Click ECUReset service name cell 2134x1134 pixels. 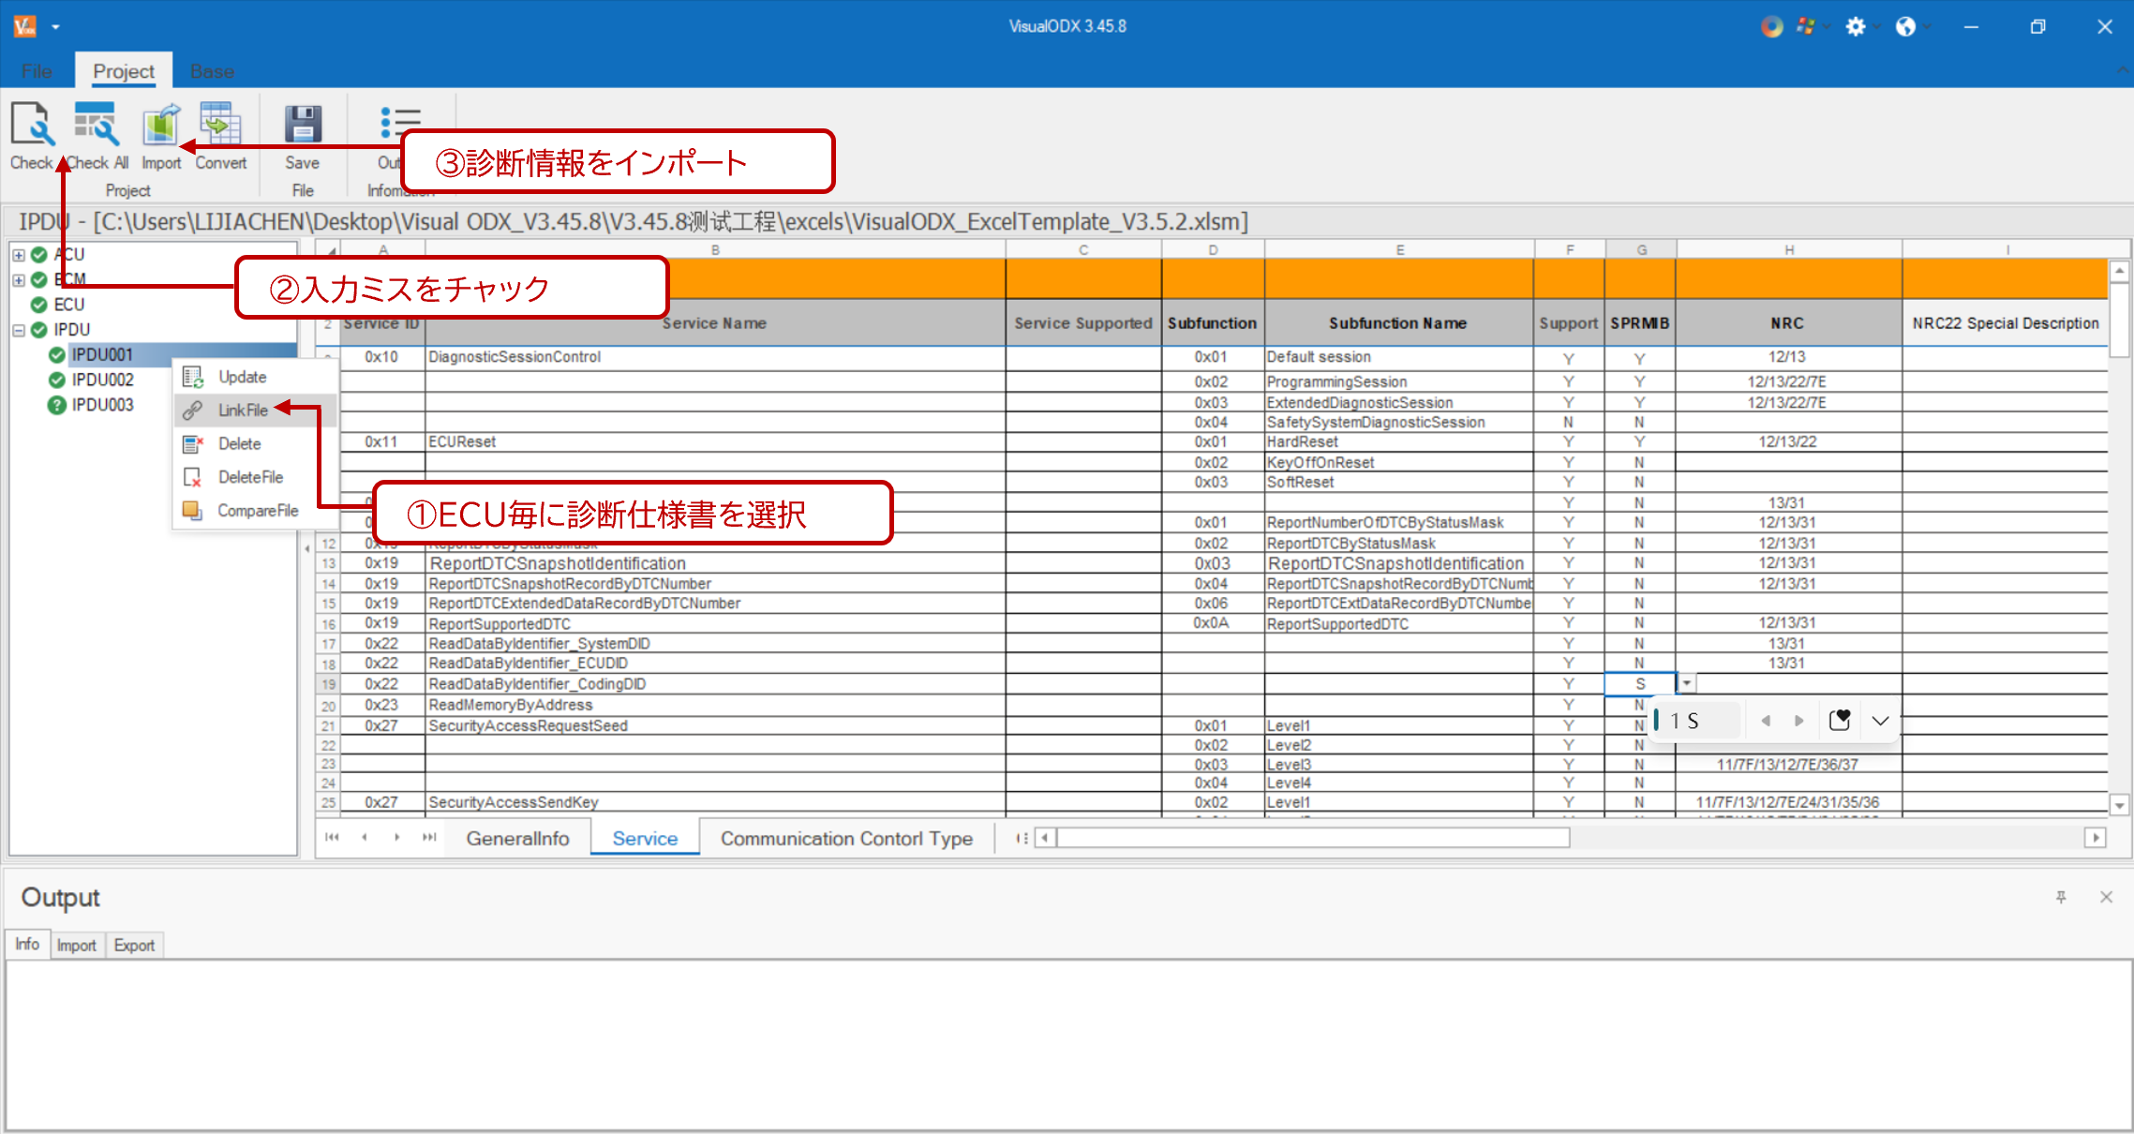[715, 441]
